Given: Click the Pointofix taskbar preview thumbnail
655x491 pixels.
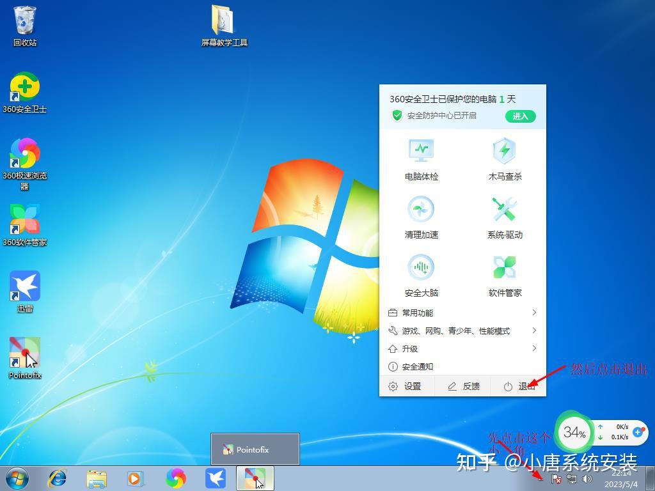Looking at the screenshot, I should click(x=255, y=449).
